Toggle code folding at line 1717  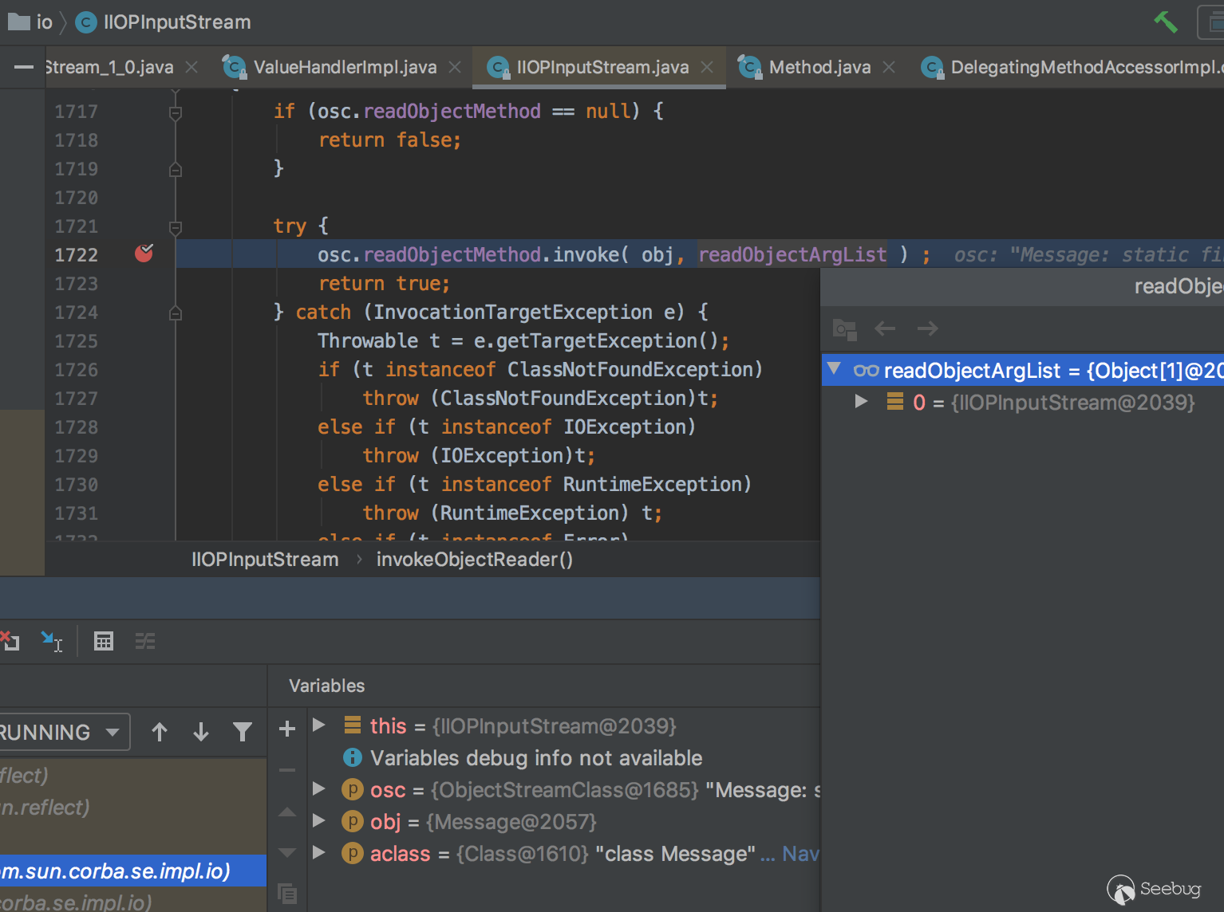(176, 112)
